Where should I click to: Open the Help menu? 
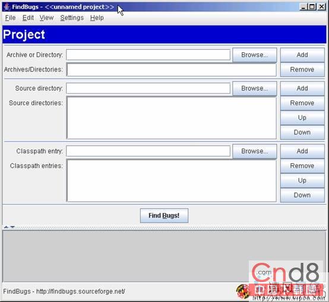(x=97, y=18)
